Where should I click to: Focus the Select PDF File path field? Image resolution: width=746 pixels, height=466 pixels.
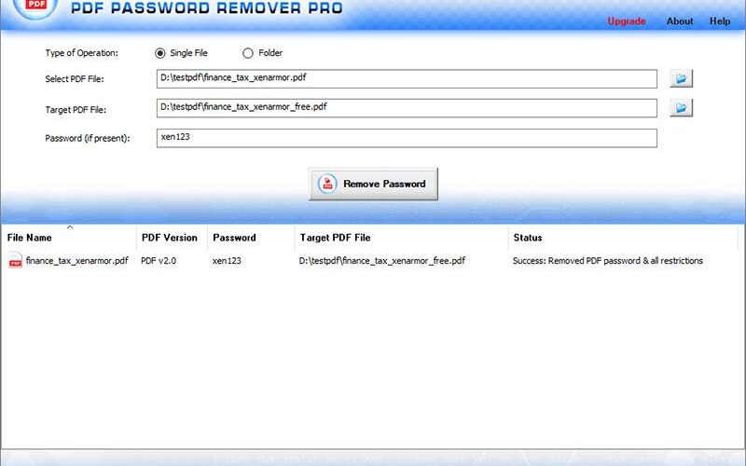point(407,78)
